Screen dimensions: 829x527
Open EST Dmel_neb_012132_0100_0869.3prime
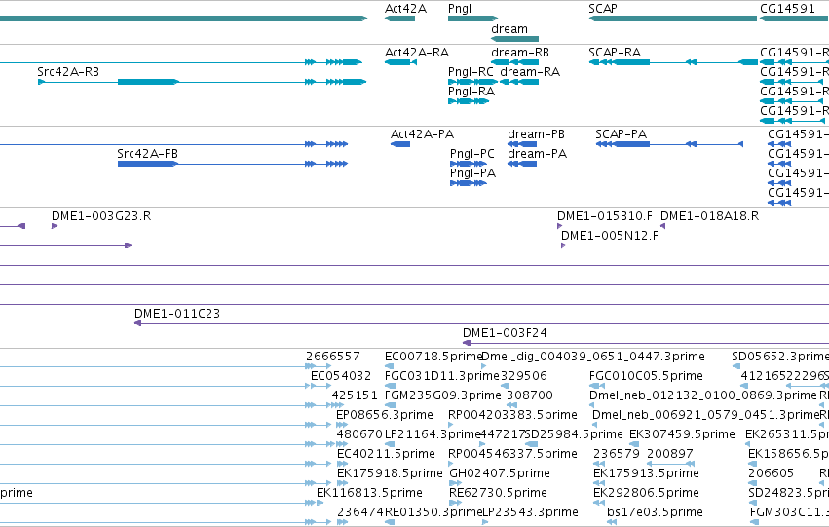[x=703, y=395]
